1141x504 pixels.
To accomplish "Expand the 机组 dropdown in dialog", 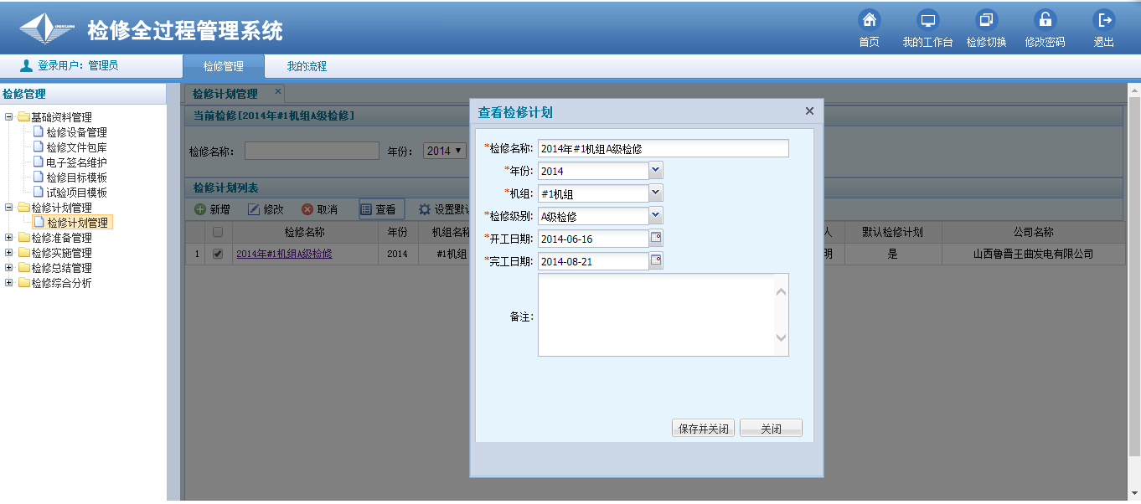I will pos(656,193).
